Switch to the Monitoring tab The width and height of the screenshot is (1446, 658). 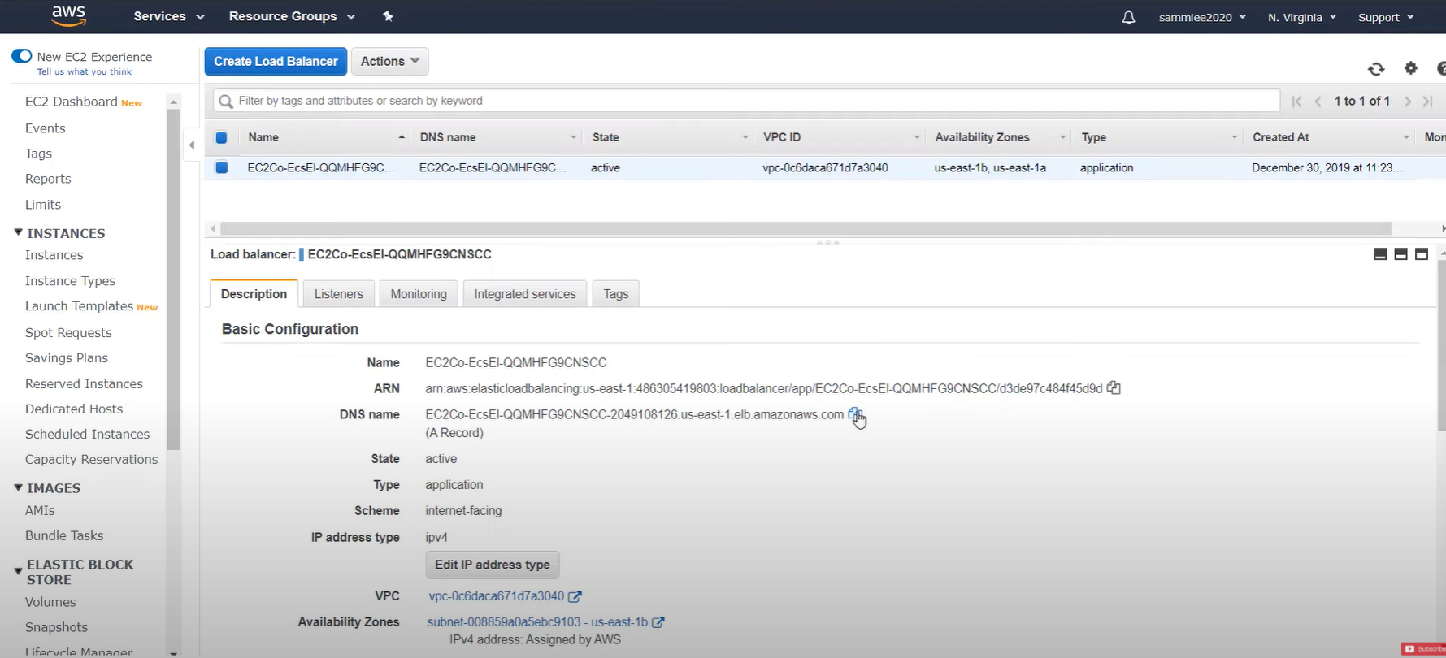coord(419,294)
